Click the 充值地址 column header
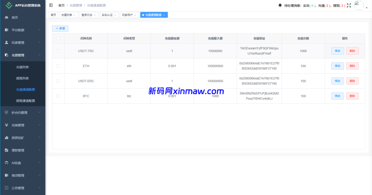This screenshot has width=372, height=195. 259,38
